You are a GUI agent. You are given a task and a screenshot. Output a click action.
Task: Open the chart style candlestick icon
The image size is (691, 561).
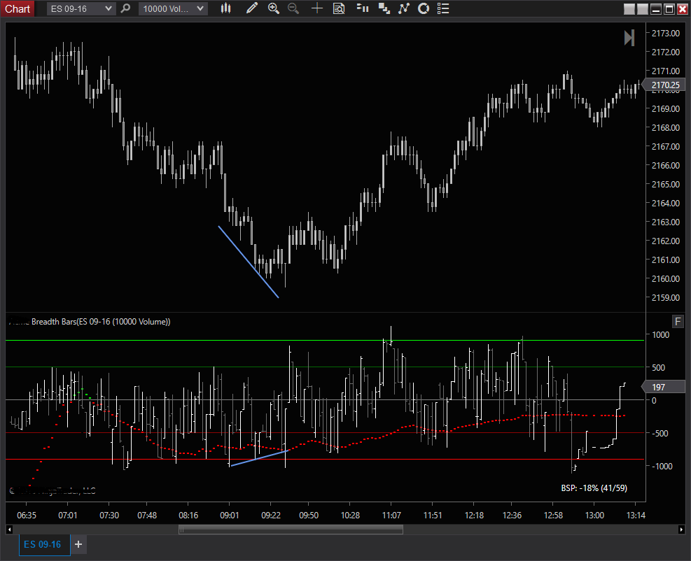[225, 9]
